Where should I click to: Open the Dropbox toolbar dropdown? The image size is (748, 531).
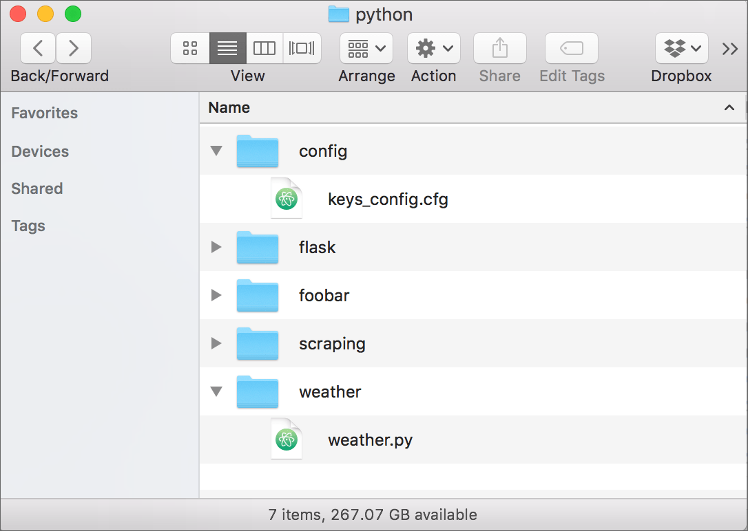(681, 48)
